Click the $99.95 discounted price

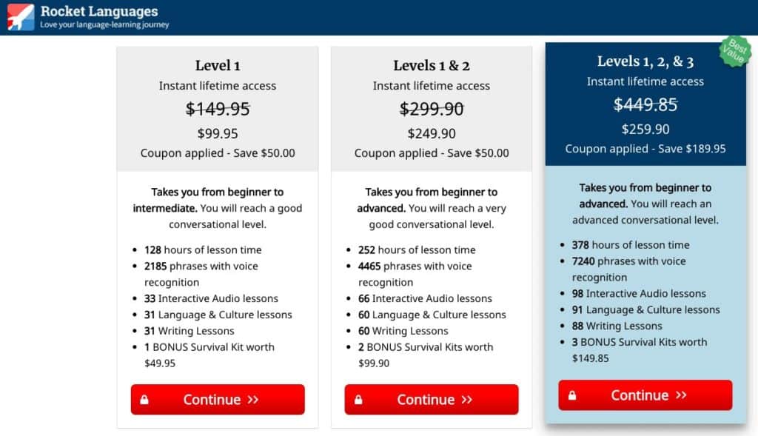click(x=218, y=133)
